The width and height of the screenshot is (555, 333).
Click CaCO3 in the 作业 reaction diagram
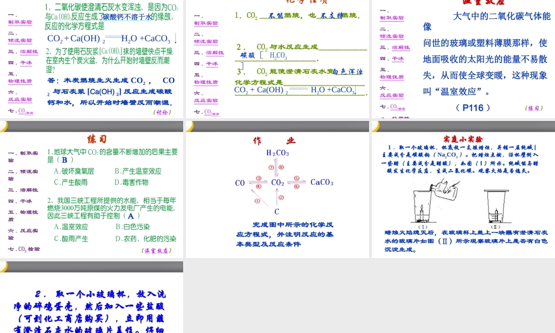pos(322,182)
